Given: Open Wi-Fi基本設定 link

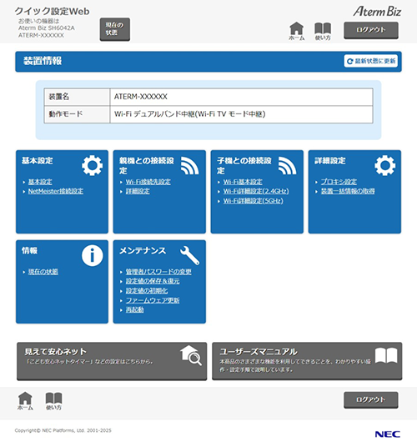Looking at the screenshot, I should (243, 182).
